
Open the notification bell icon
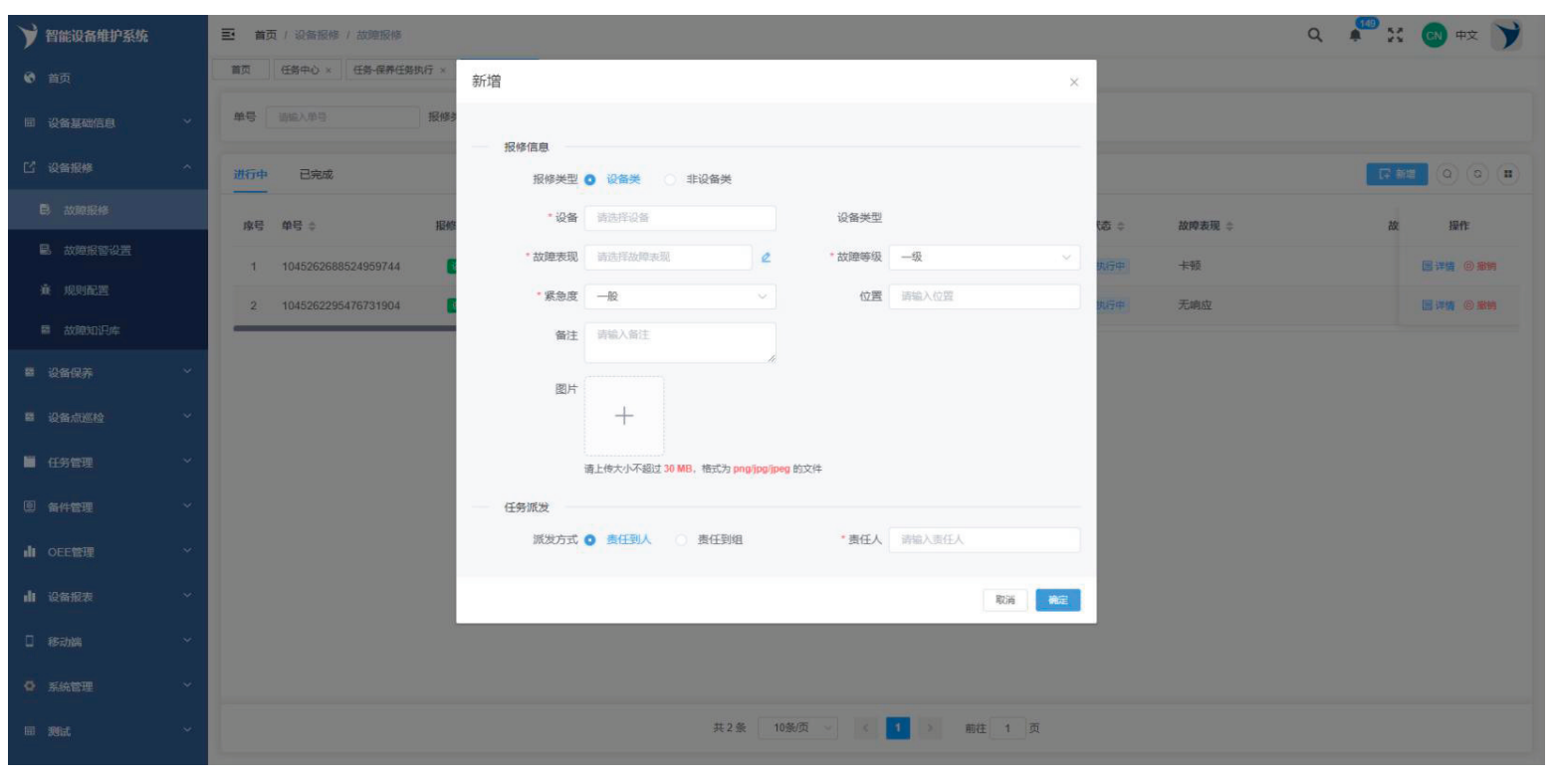point(1355,36)
